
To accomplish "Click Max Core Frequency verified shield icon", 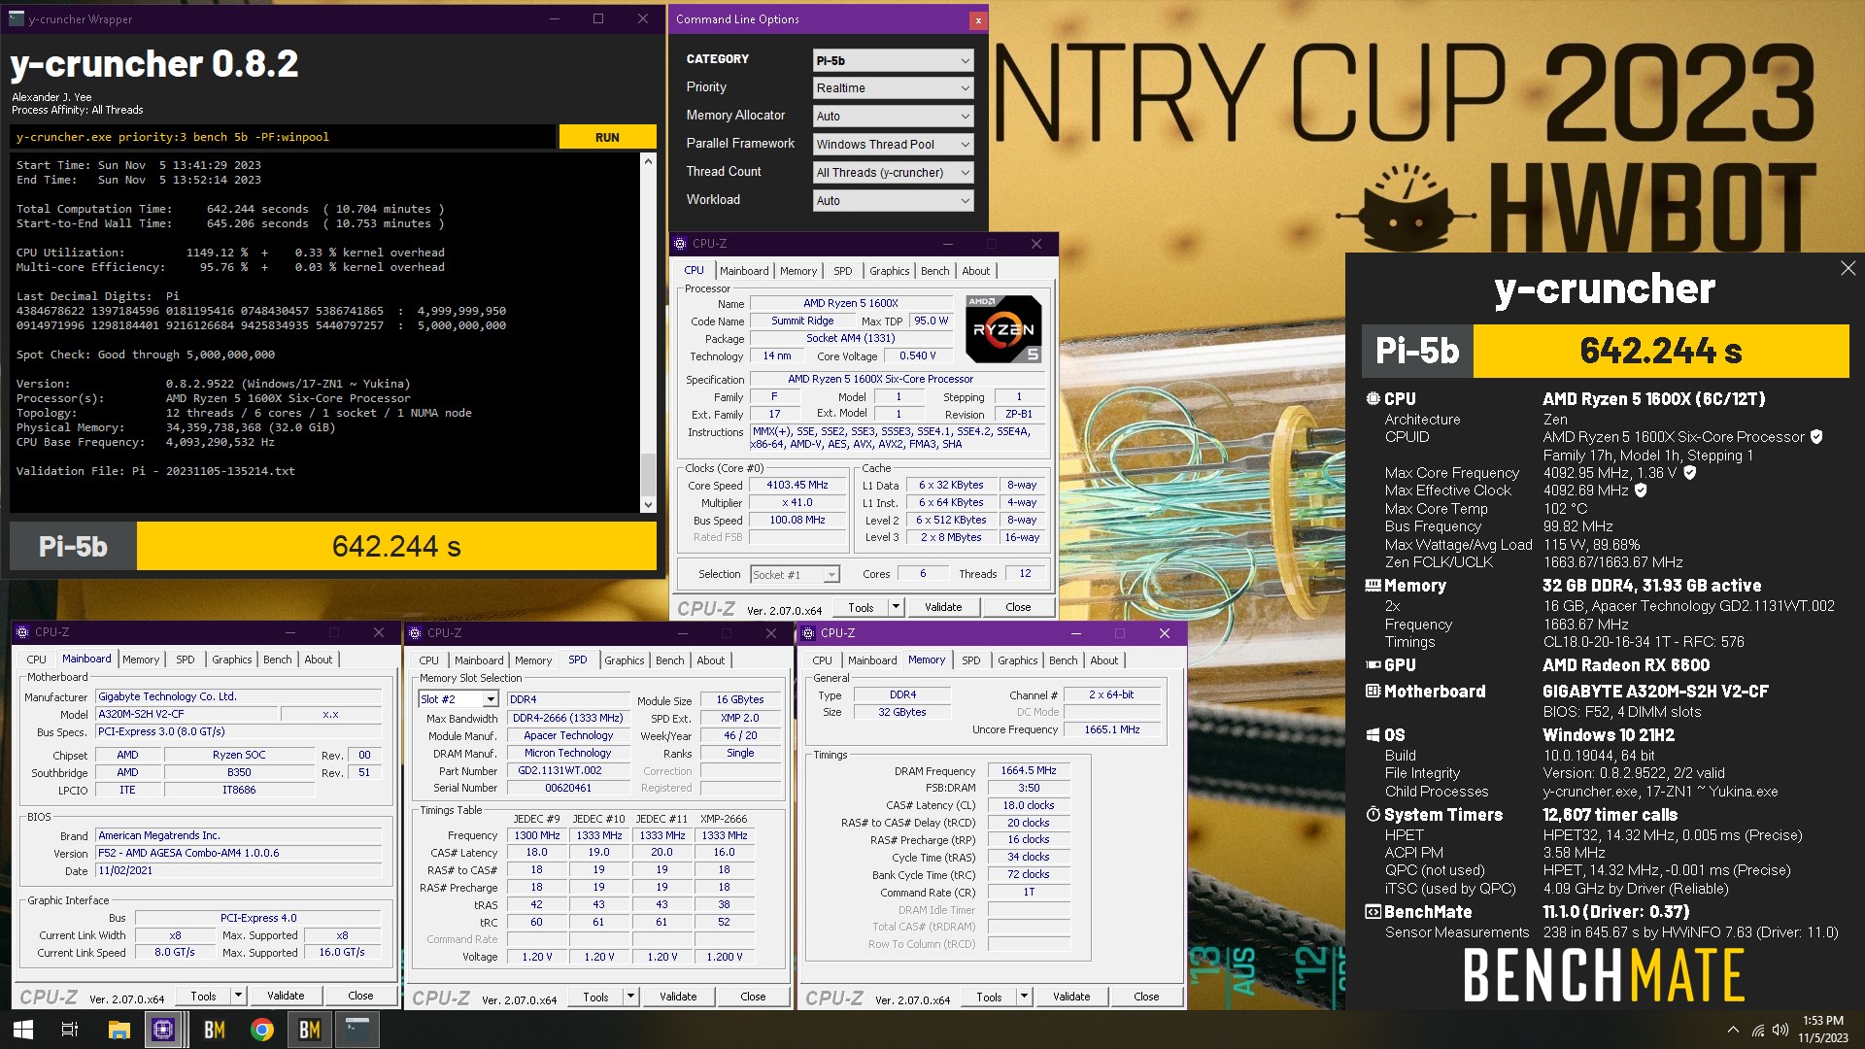I will click(1689, 473).
